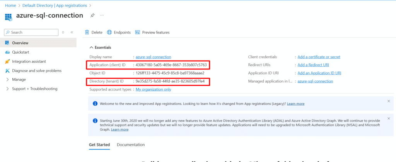Click the Client credentials label
This screenshot has height=162, width=396.
click(263, 57)
